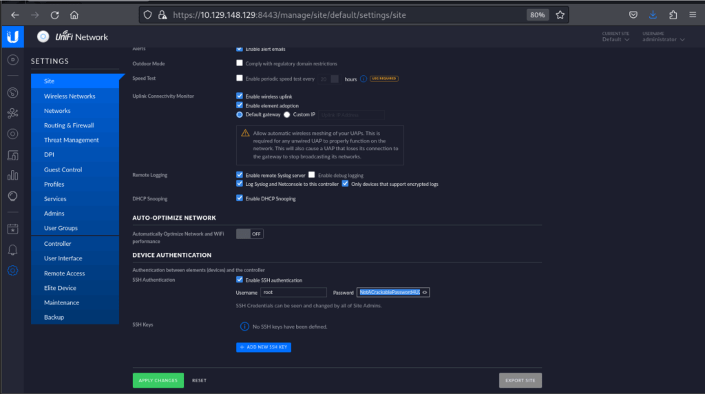Turn on the Auto-Optimize Network toggle
705x394 pixels.
[x=249, y=234]
